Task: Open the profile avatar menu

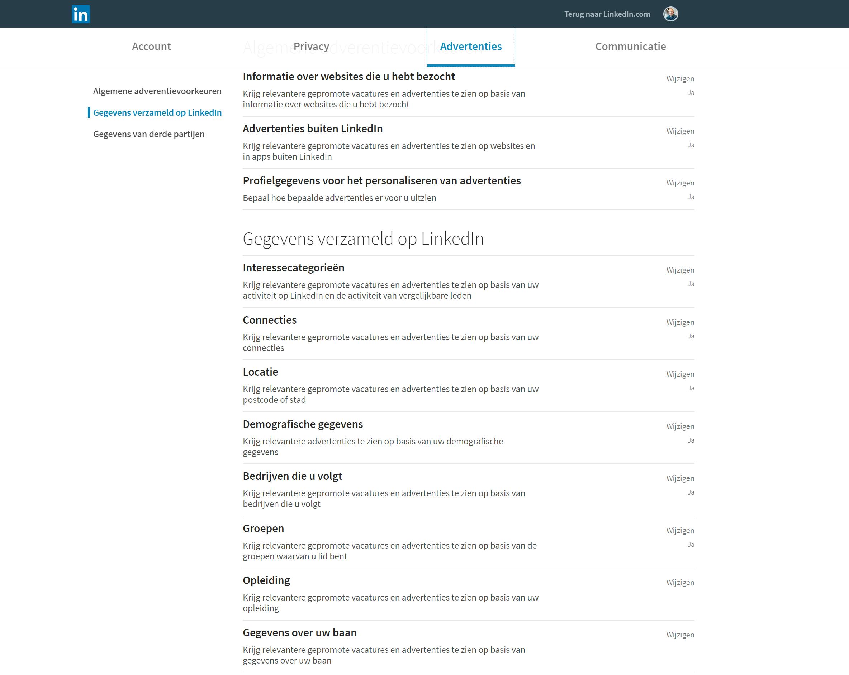Action: 670,14
